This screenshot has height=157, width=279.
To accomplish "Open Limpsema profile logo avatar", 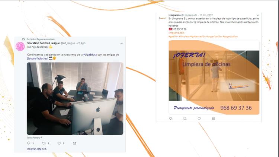I will click(x=163, y=18).
